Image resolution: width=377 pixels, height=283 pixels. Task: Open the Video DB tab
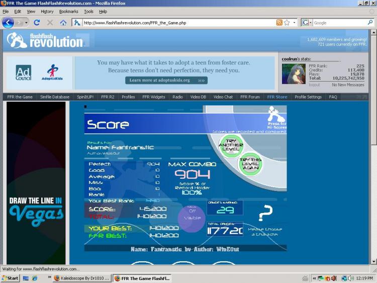tap(198, 97)
